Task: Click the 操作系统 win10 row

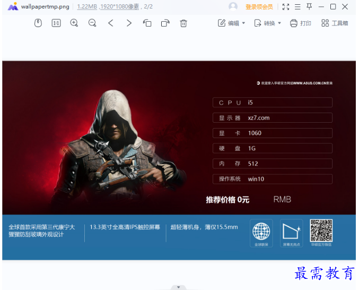Action: [x=273, y=179]
